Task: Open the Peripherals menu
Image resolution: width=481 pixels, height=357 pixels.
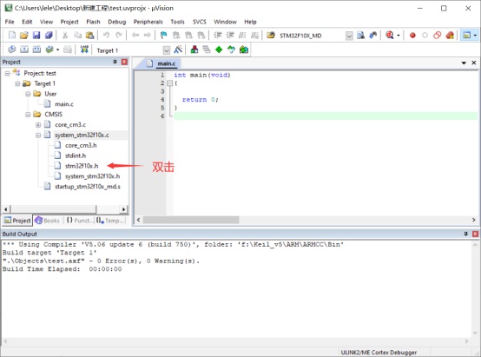Action: point(148,22)
